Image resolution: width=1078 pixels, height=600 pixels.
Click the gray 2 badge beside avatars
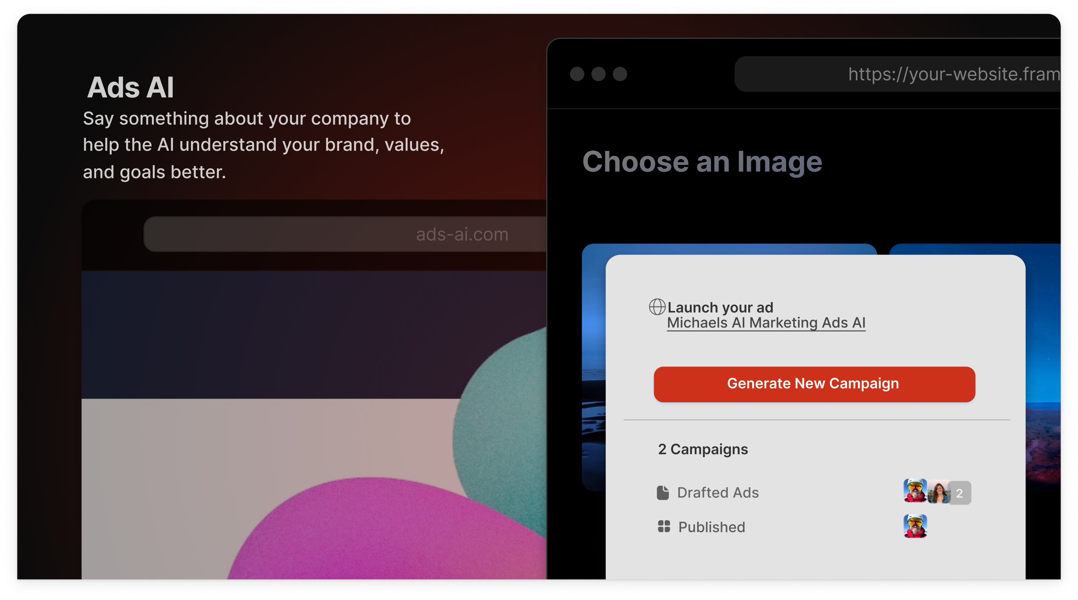pos(959,493)
